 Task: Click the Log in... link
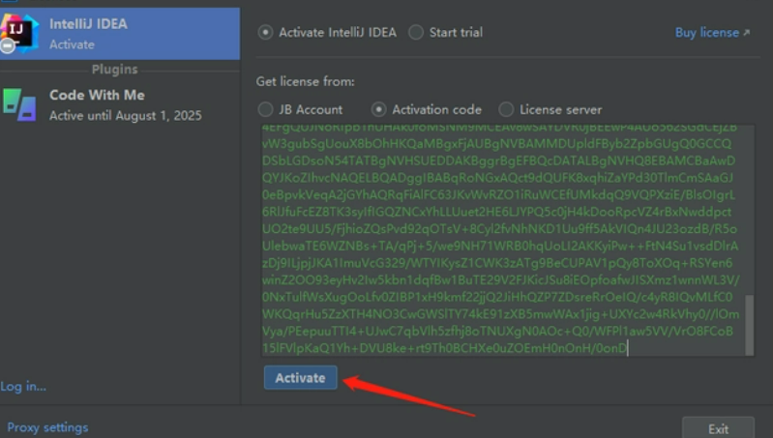tap(24, 386)
